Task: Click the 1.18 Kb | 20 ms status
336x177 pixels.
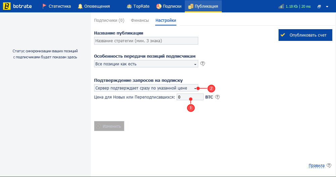Action: (x=298, y=6)
